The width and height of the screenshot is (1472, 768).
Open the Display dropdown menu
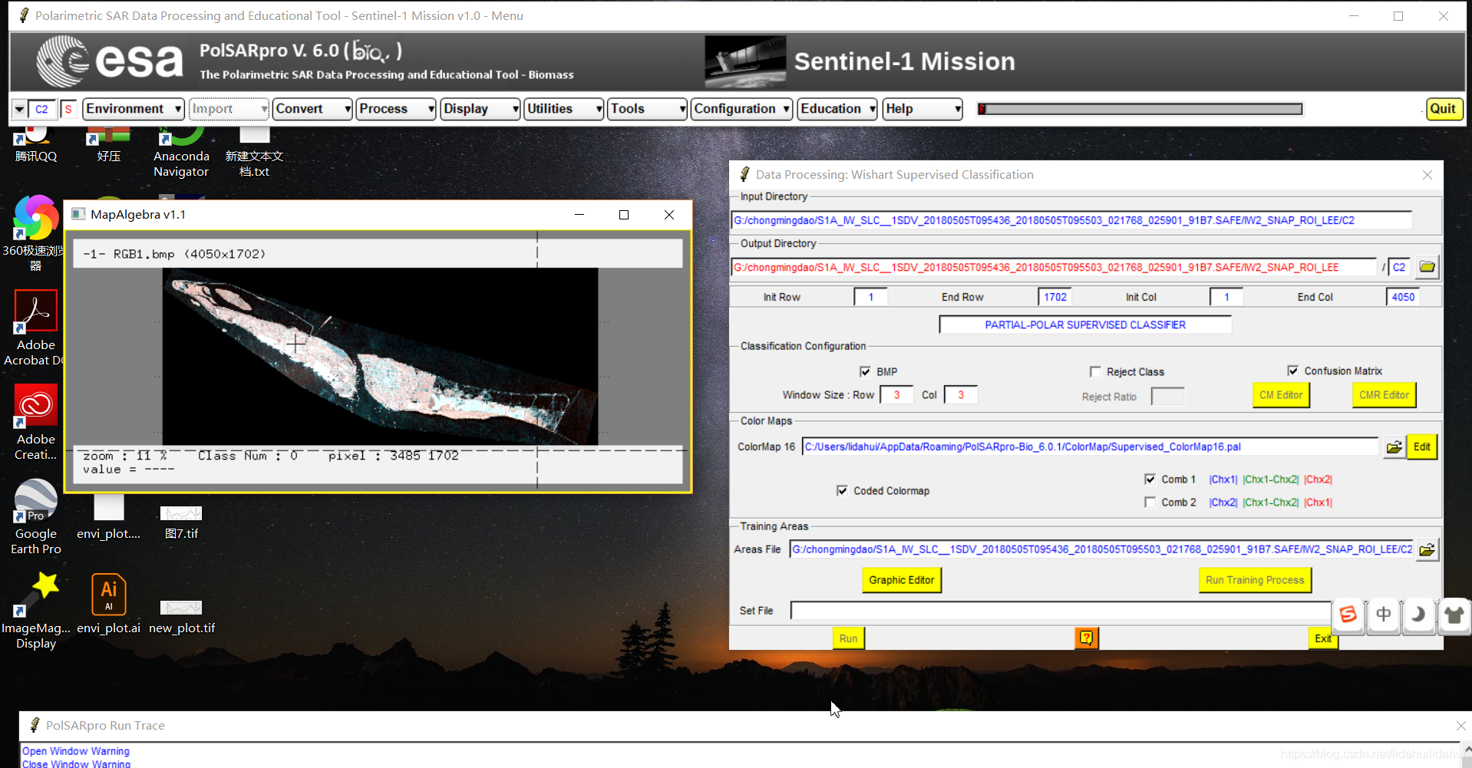click(x=480, y=109)
